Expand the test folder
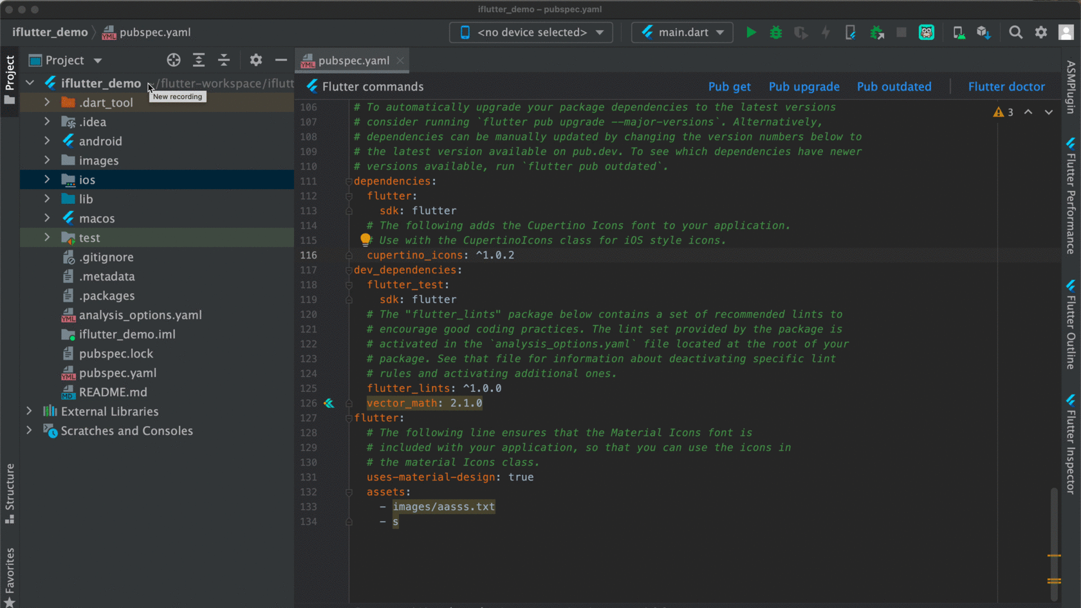Image resolution: width=1081 pixels, height=608 pixels. 47,237
